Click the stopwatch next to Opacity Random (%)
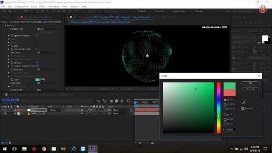Screen dimensions: 272x153 pos(12,66)
